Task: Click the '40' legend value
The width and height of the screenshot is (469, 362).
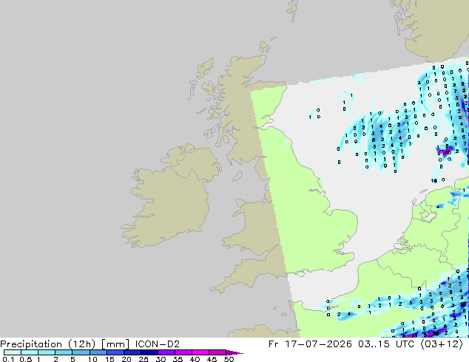Action: pos(195,359)
